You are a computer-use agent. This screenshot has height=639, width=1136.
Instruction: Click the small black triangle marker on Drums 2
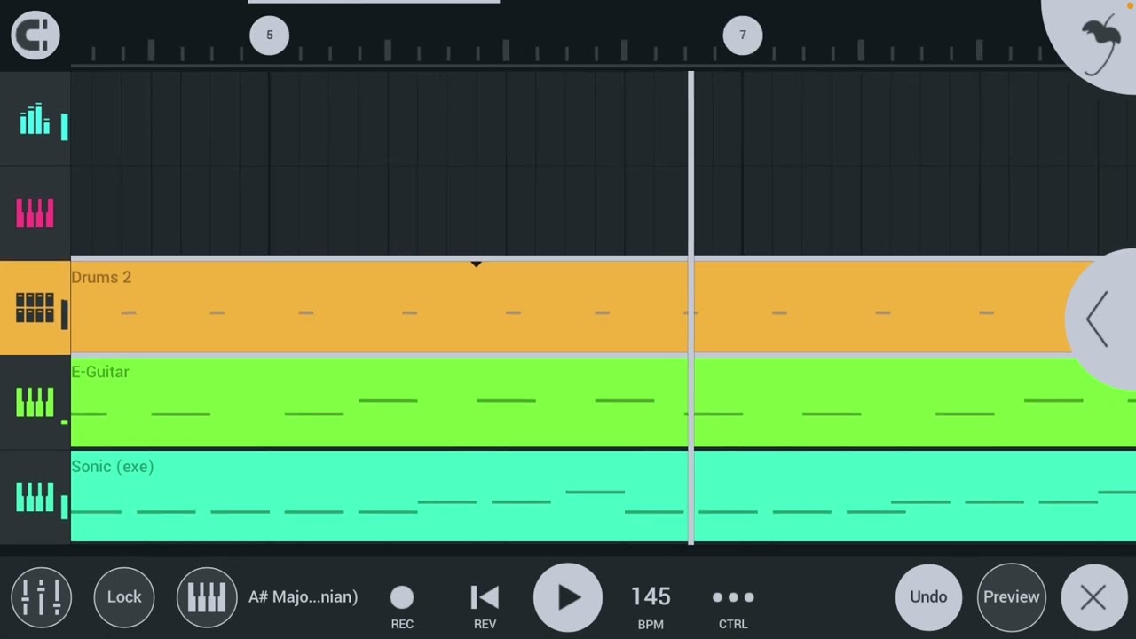pyautogui.click(x=476, y=264)
